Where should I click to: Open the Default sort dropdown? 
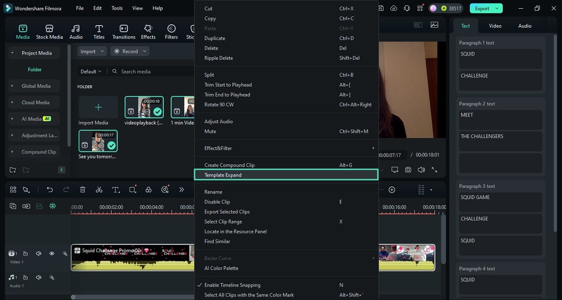click(91, 71)
